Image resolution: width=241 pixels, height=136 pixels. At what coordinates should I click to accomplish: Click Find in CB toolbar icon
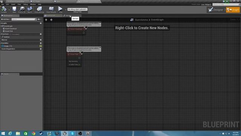click(x=22, y=9)
